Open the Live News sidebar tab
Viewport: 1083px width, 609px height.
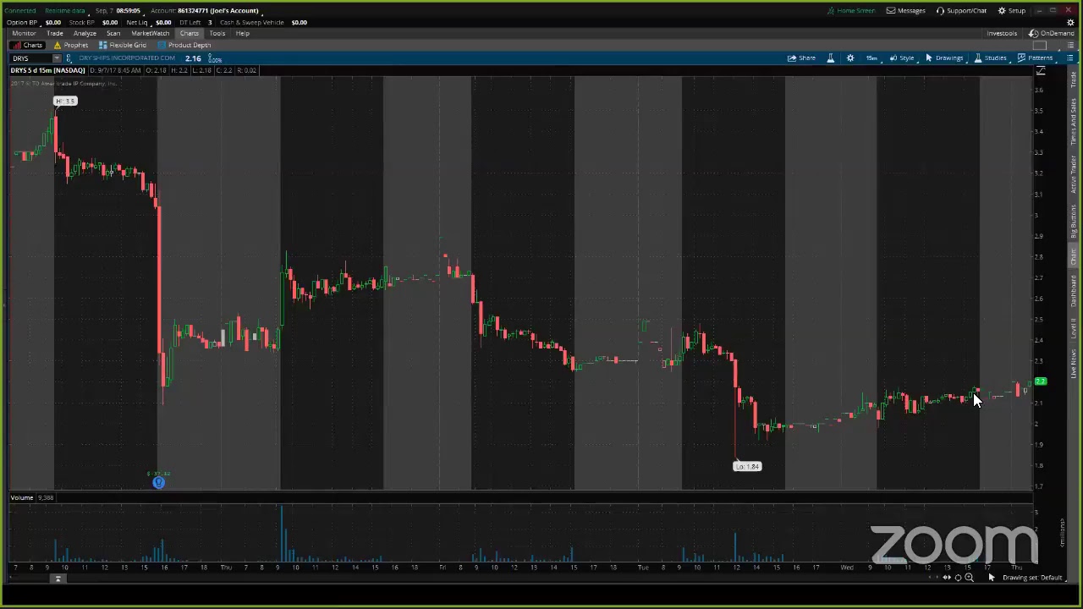point(1073,361)
